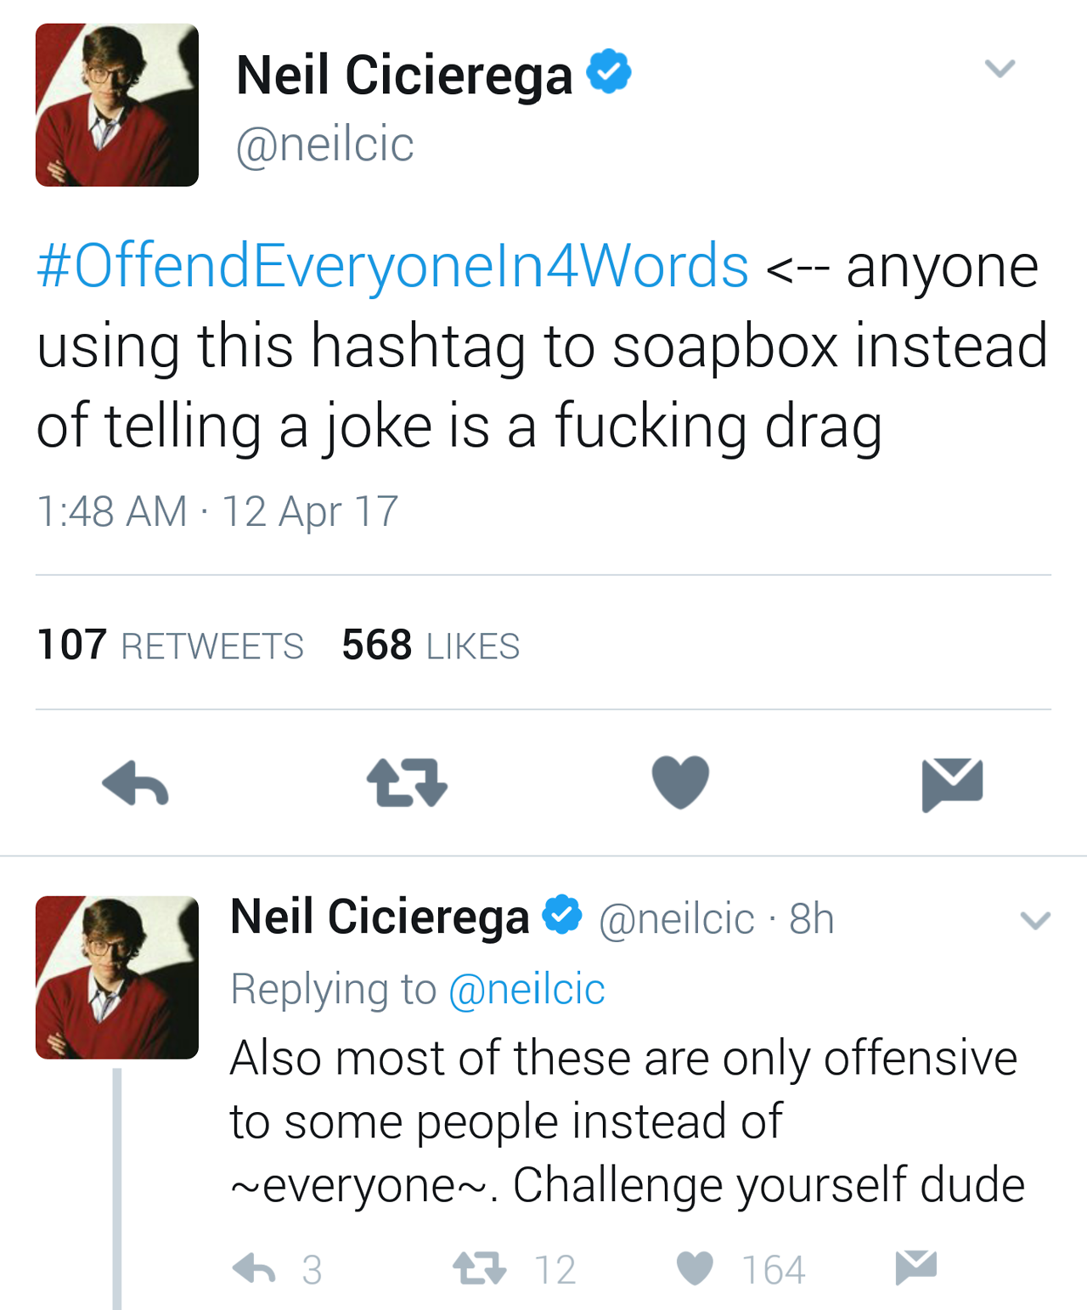The image size is (1087, 1310).
Task: Open @neilcic mention in reply
Action: (527, 990)
